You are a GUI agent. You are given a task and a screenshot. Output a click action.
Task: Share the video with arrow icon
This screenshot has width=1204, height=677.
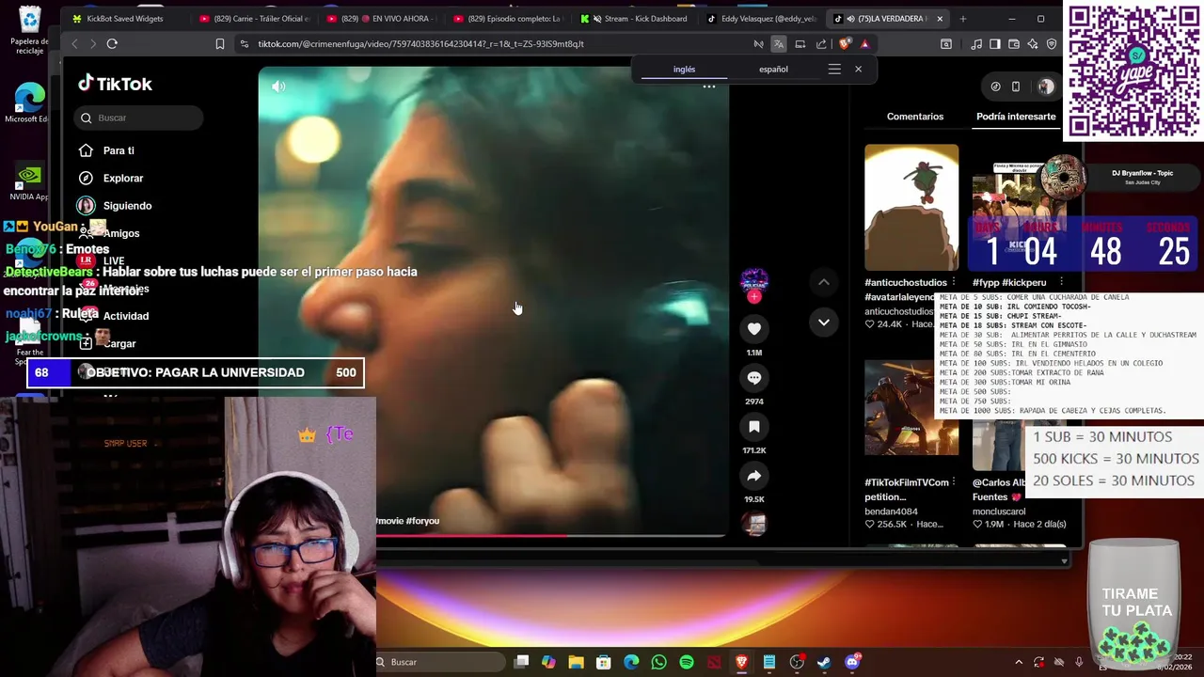753,475
